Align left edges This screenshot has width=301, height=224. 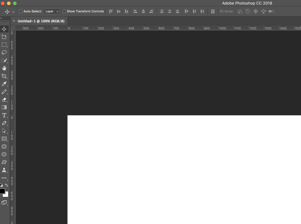click(135, 11)
